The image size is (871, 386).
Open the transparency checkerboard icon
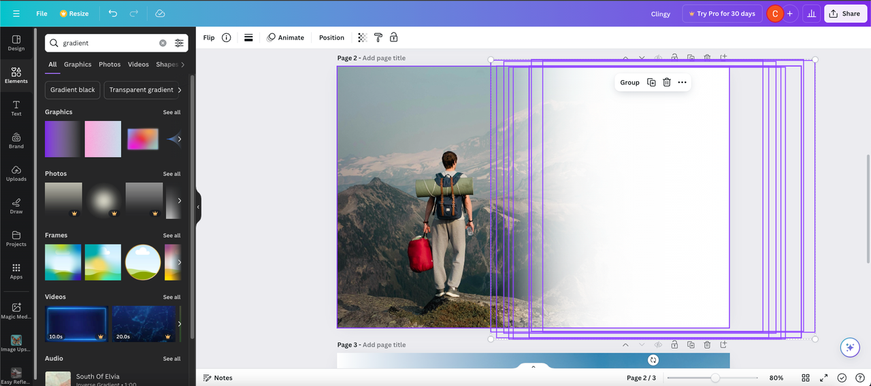(363, 37)
